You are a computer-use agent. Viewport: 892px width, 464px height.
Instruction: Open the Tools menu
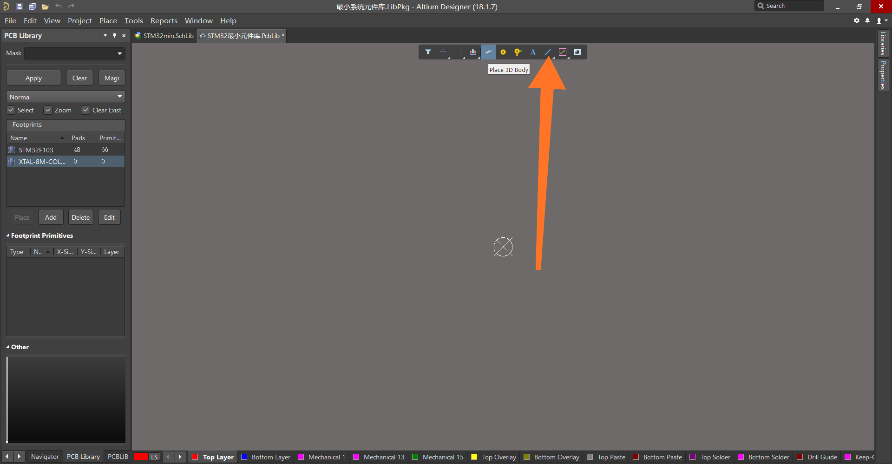133,20
